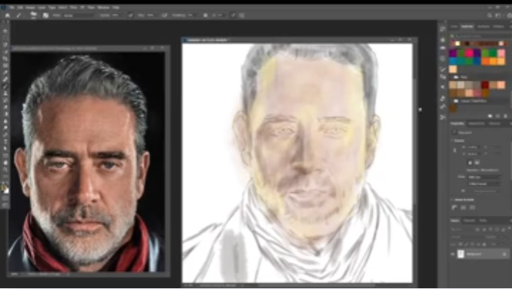Toggle guides icon in Rulers & Grids

tap(472, 208)
